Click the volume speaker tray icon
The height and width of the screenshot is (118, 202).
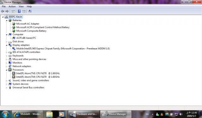(x=181, y=114)
